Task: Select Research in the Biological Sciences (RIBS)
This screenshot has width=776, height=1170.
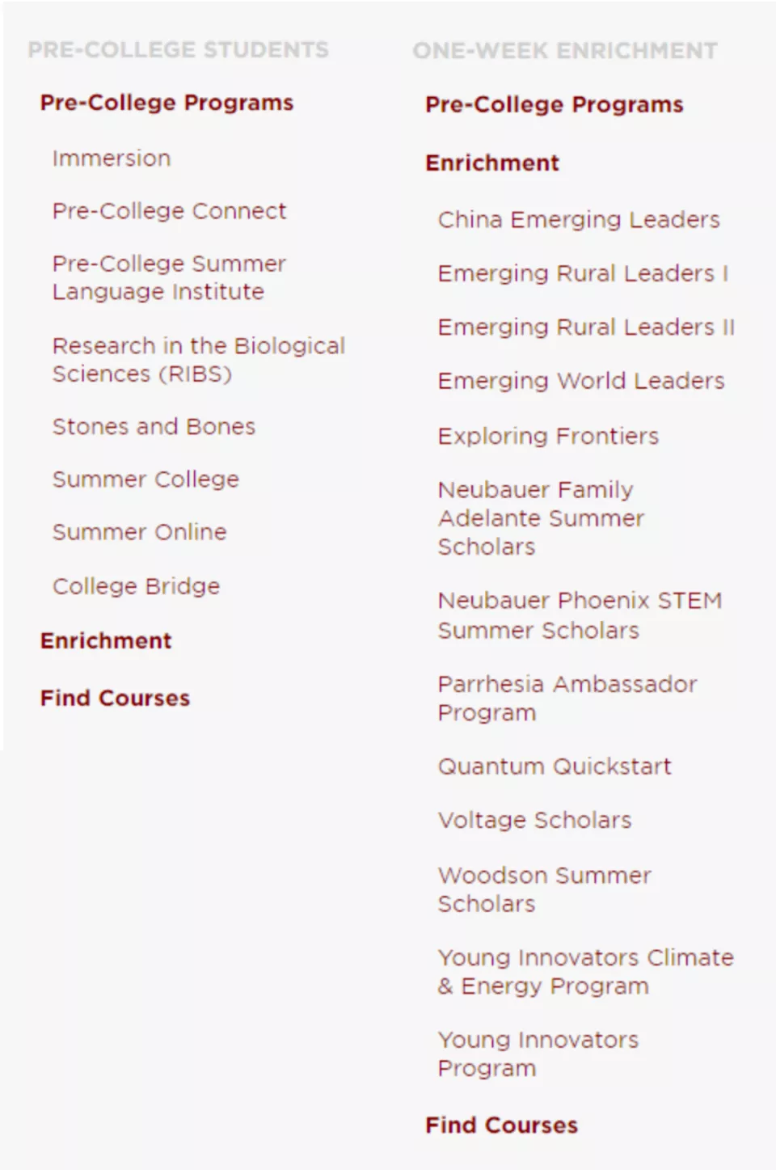Action: point(198,360)
